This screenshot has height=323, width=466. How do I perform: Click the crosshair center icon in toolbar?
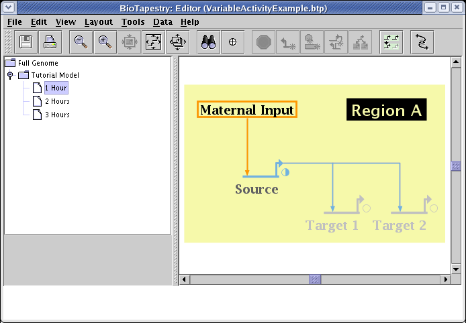pyautogui.click(x=233, y=42)
